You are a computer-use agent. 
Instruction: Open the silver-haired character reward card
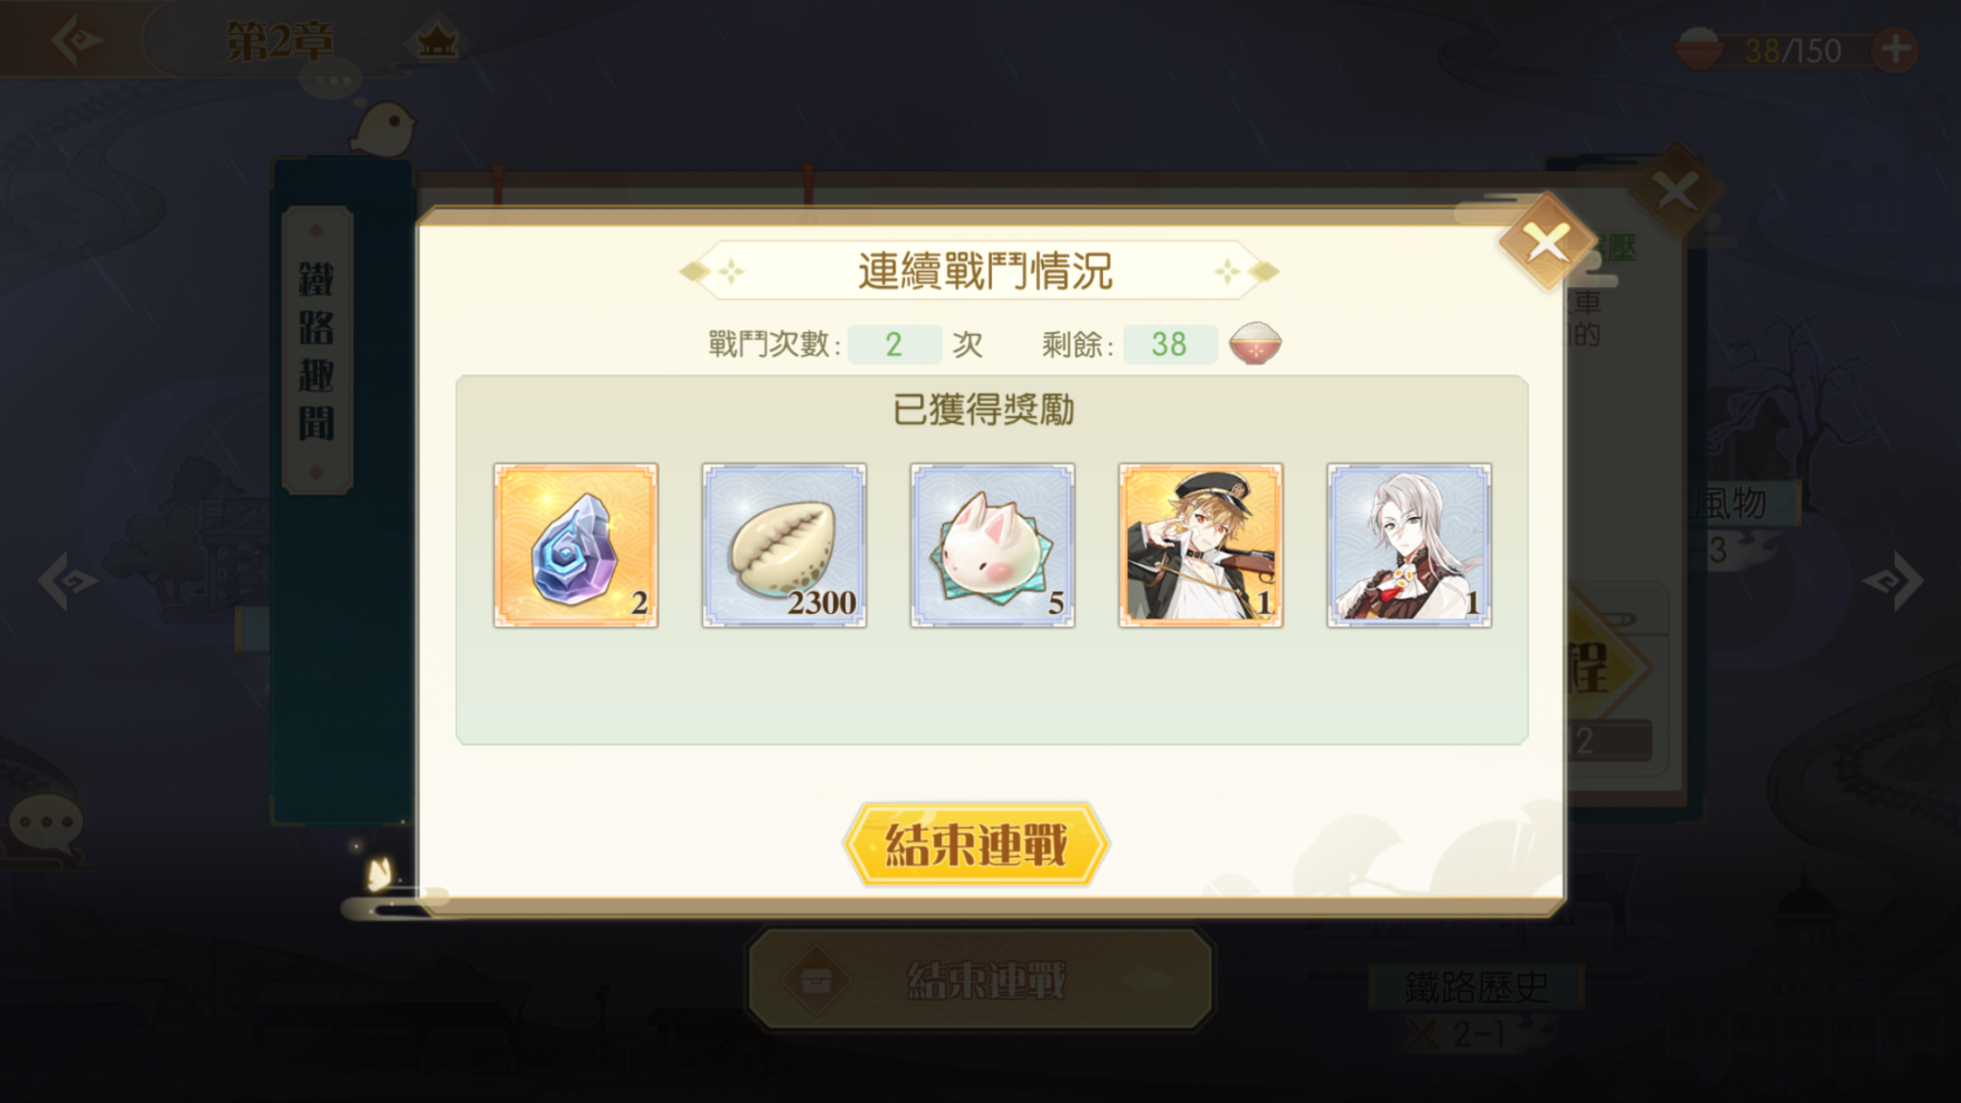[1409, 546]
